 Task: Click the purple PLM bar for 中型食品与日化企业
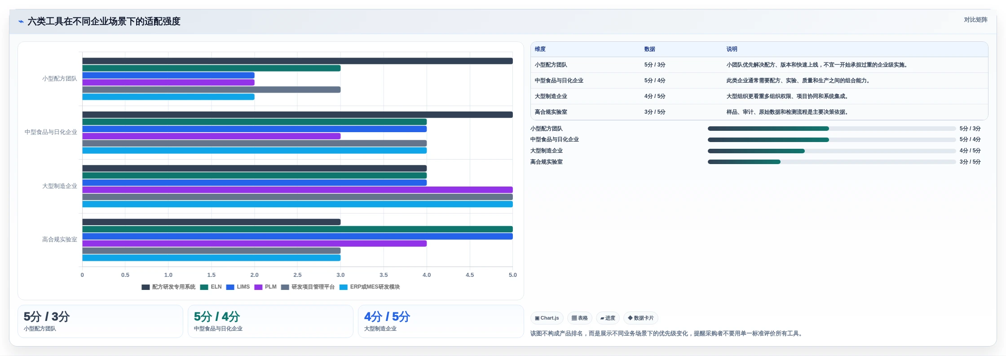tap(211, 136)
